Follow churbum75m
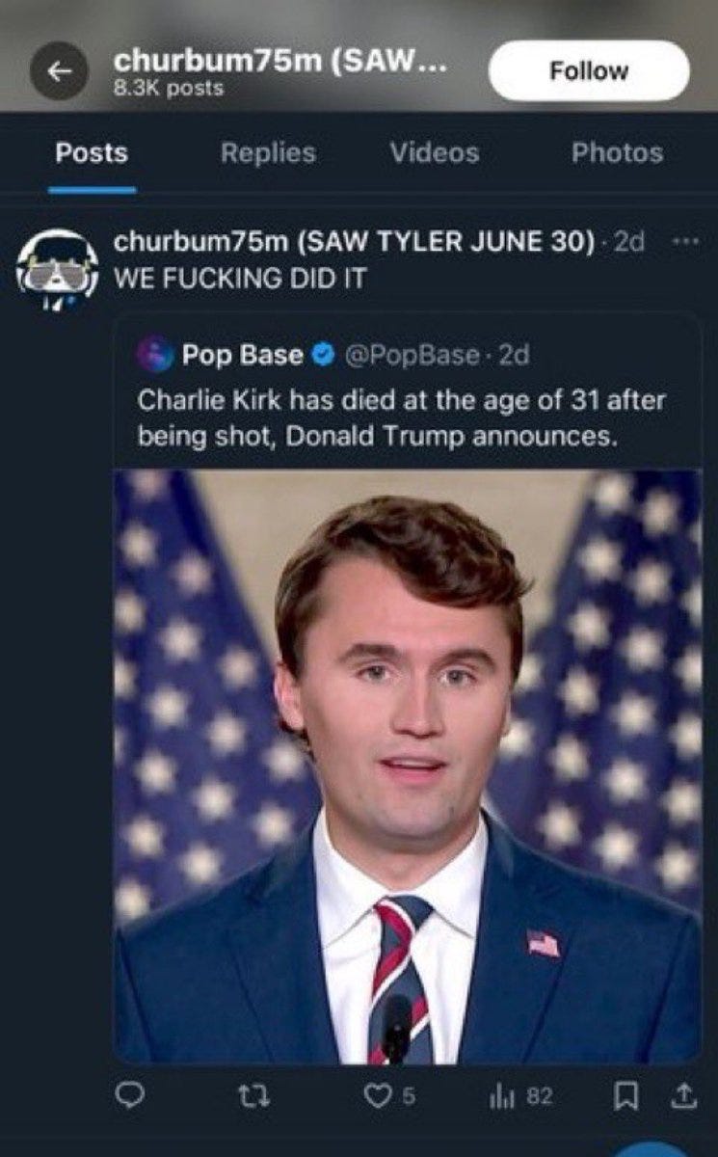Image resolution: width=718 pixels, height=1157 pixels. [x=591, y=69]
